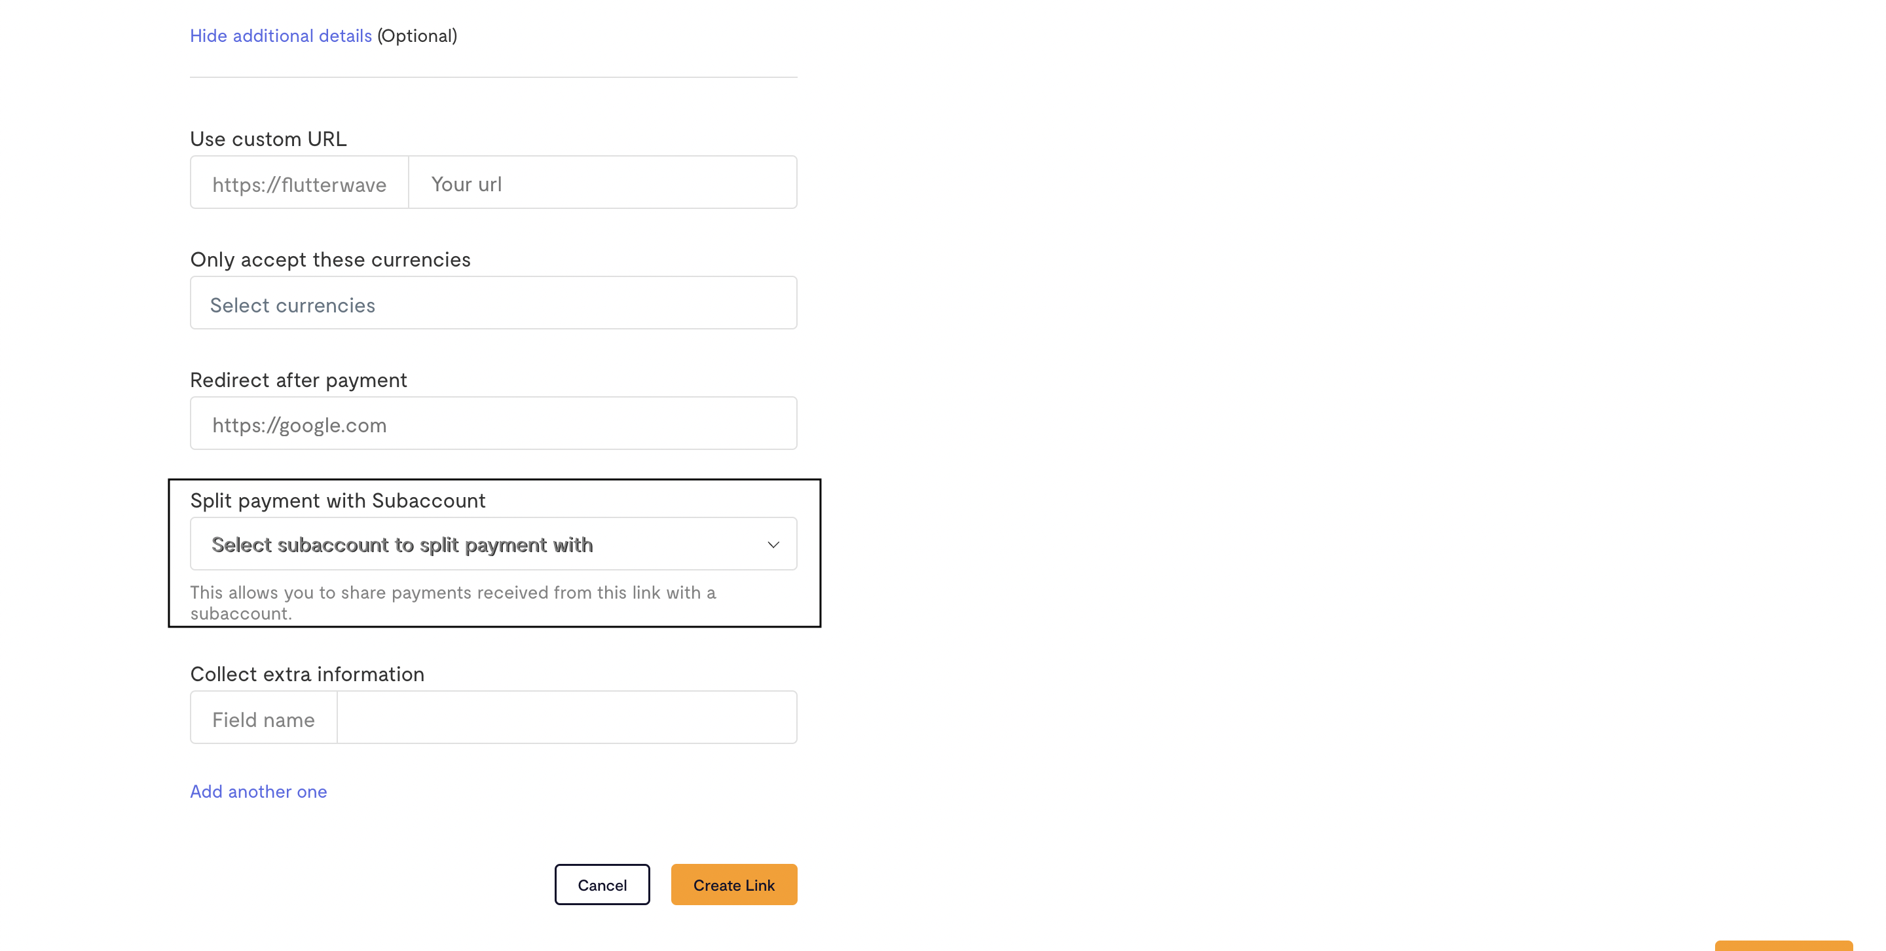
Task: Focus the Your url input field
Action: pos(602,183)
